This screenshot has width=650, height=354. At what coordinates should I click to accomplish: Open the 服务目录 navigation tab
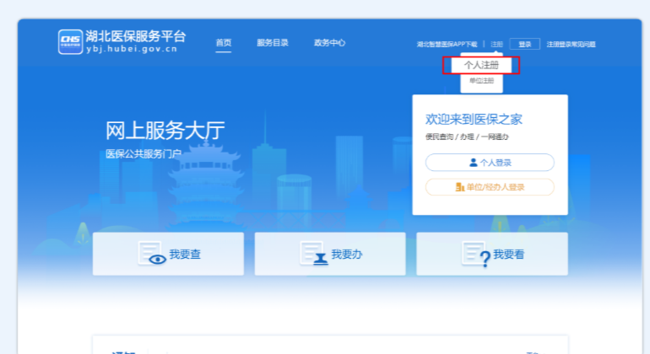point(273,43)
